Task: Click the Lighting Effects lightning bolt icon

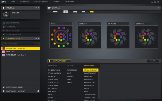Action: point(4,38)
